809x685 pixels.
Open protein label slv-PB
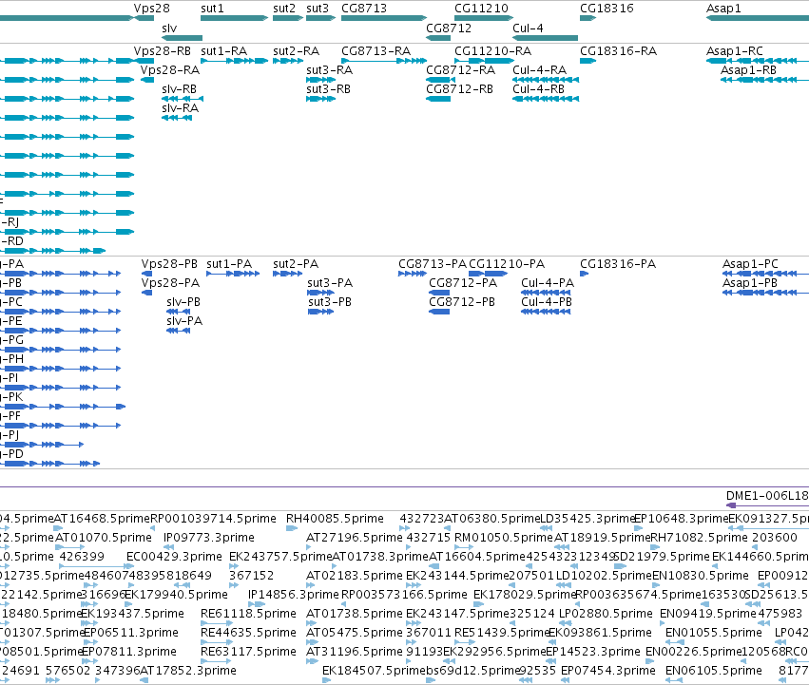183,302
